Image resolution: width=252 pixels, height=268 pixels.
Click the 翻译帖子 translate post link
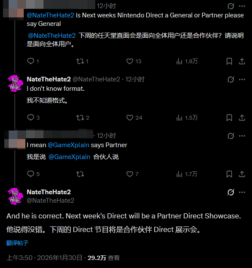point(17,243)
